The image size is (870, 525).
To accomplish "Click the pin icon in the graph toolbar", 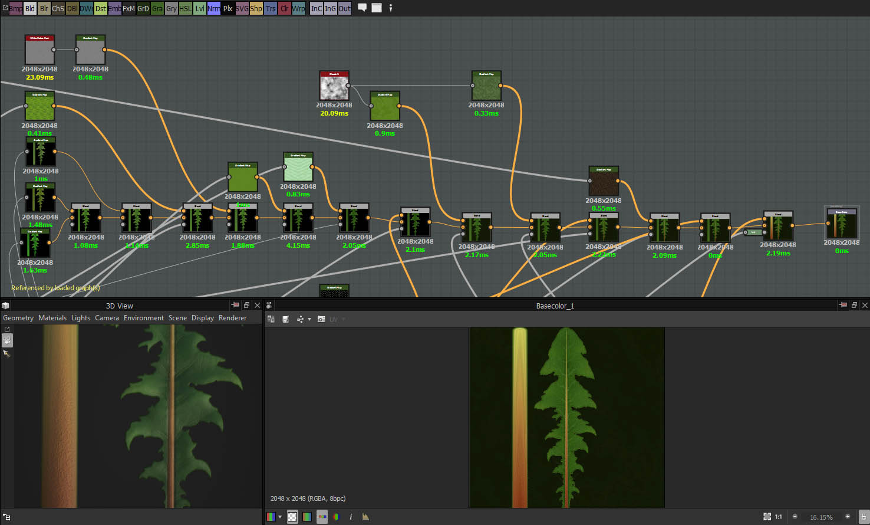I will coord(390,8).
